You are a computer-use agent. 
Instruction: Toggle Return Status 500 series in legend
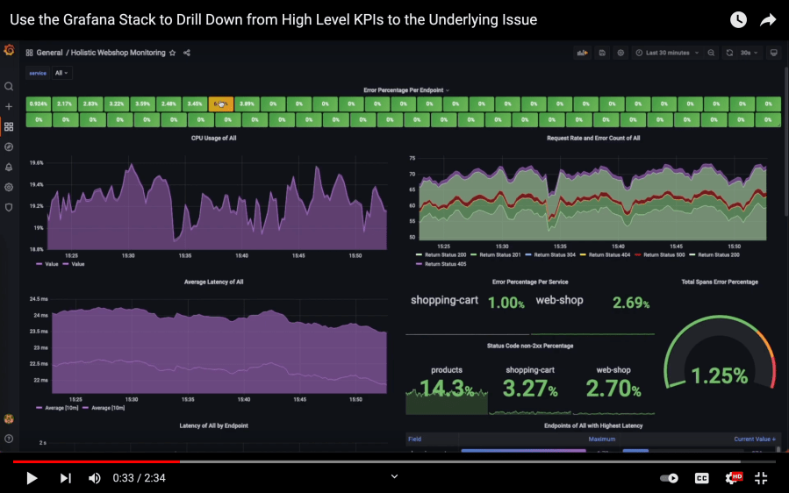pyautogui.click(x=661, y=254)
